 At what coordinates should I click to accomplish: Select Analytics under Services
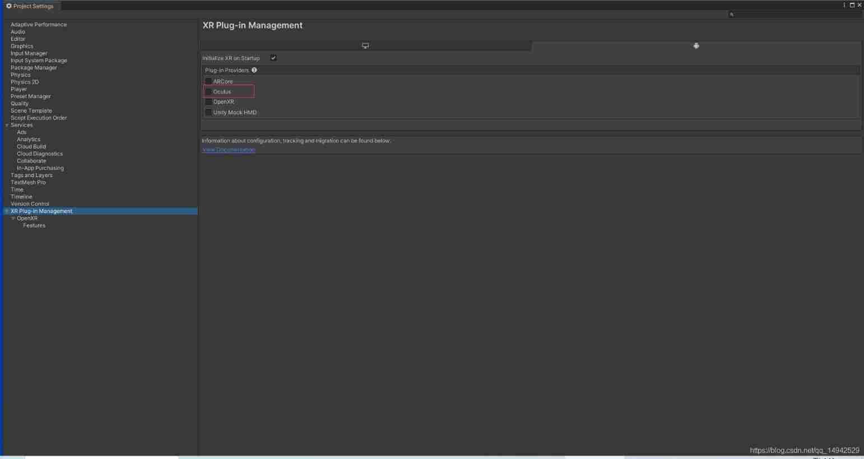click(29, 140)
